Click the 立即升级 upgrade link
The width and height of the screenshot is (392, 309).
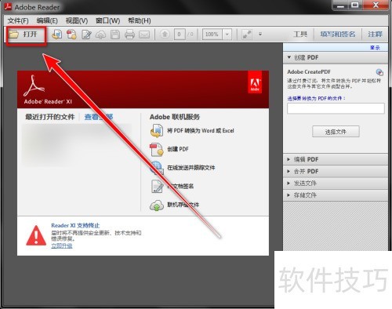[x=62, y=245]
